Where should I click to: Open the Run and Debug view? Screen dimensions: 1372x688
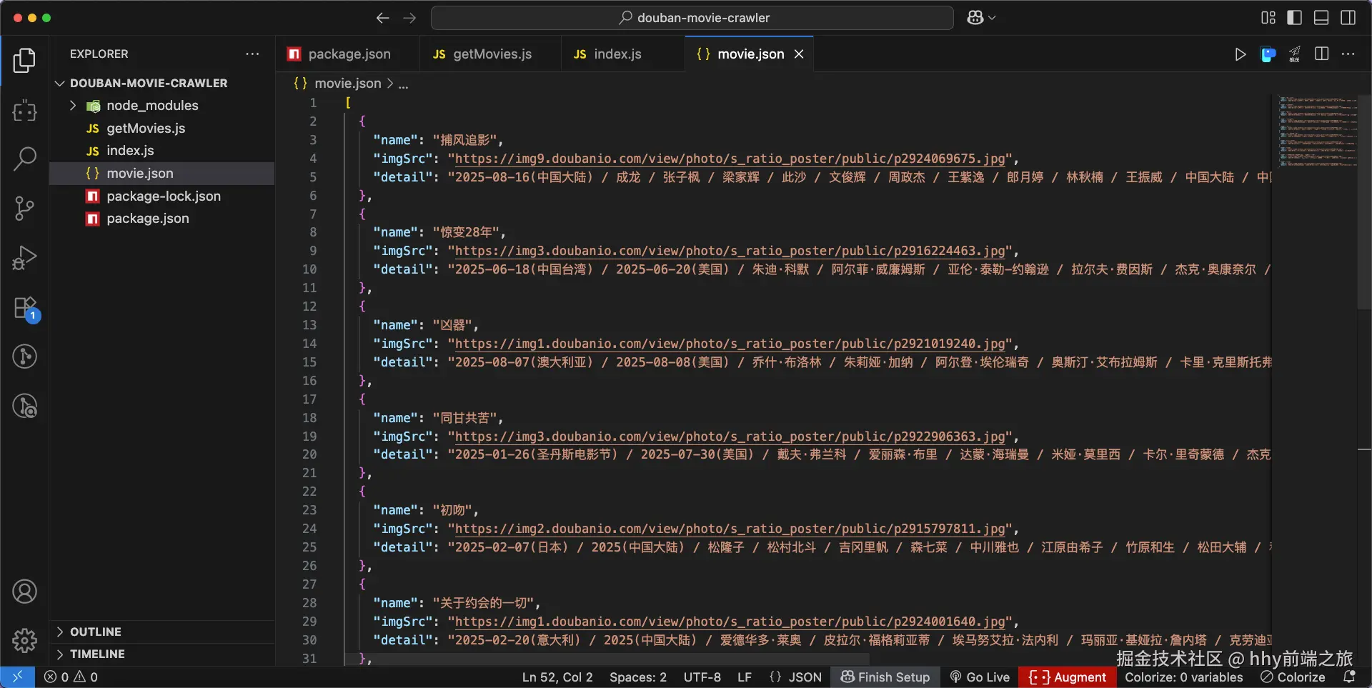24,258
